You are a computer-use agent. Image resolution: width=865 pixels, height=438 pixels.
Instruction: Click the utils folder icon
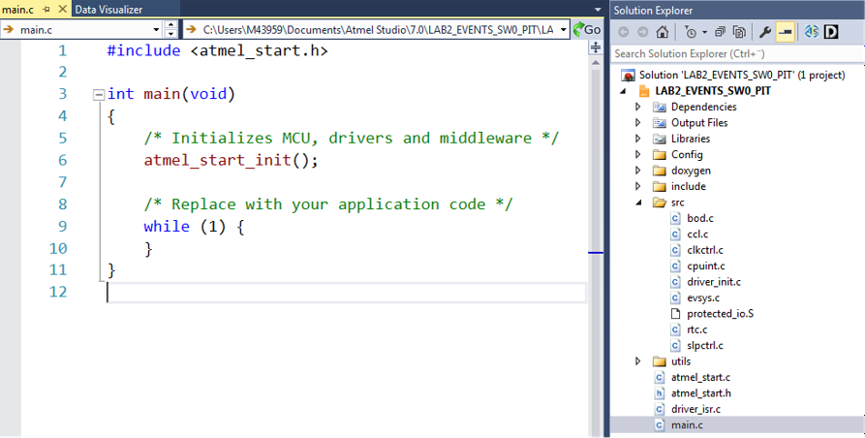(660, 361)
